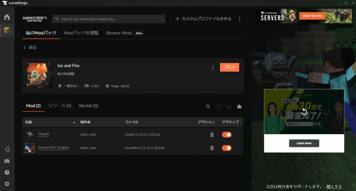Disable the Citadel mod toggle
The width and height of the screenshot is (356, 191).
click(x=227, y=135)
